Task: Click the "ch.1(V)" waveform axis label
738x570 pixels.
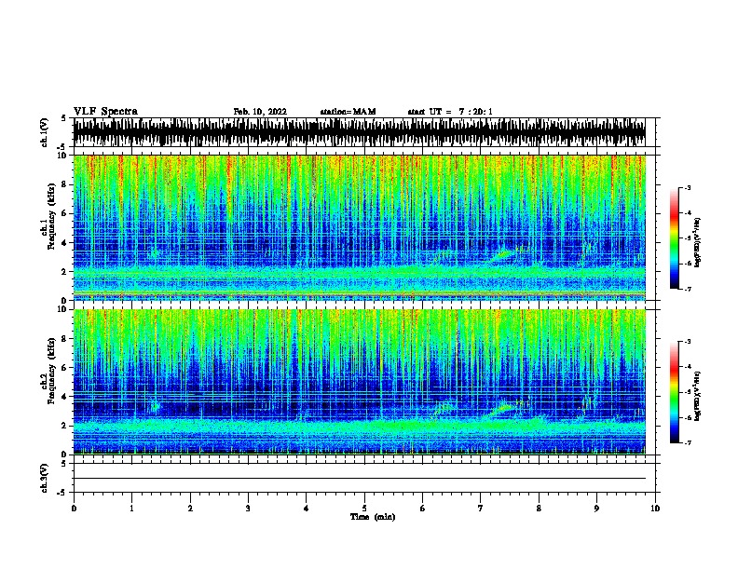Action: pos(45,132)
